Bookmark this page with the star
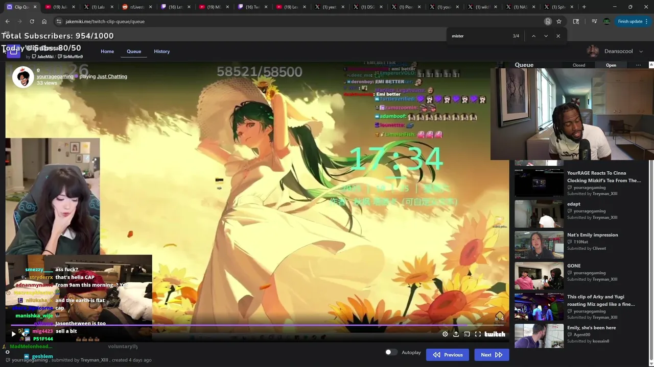This screenshot has height=367, width=654. pyautogui.click(x=559, y=21)
